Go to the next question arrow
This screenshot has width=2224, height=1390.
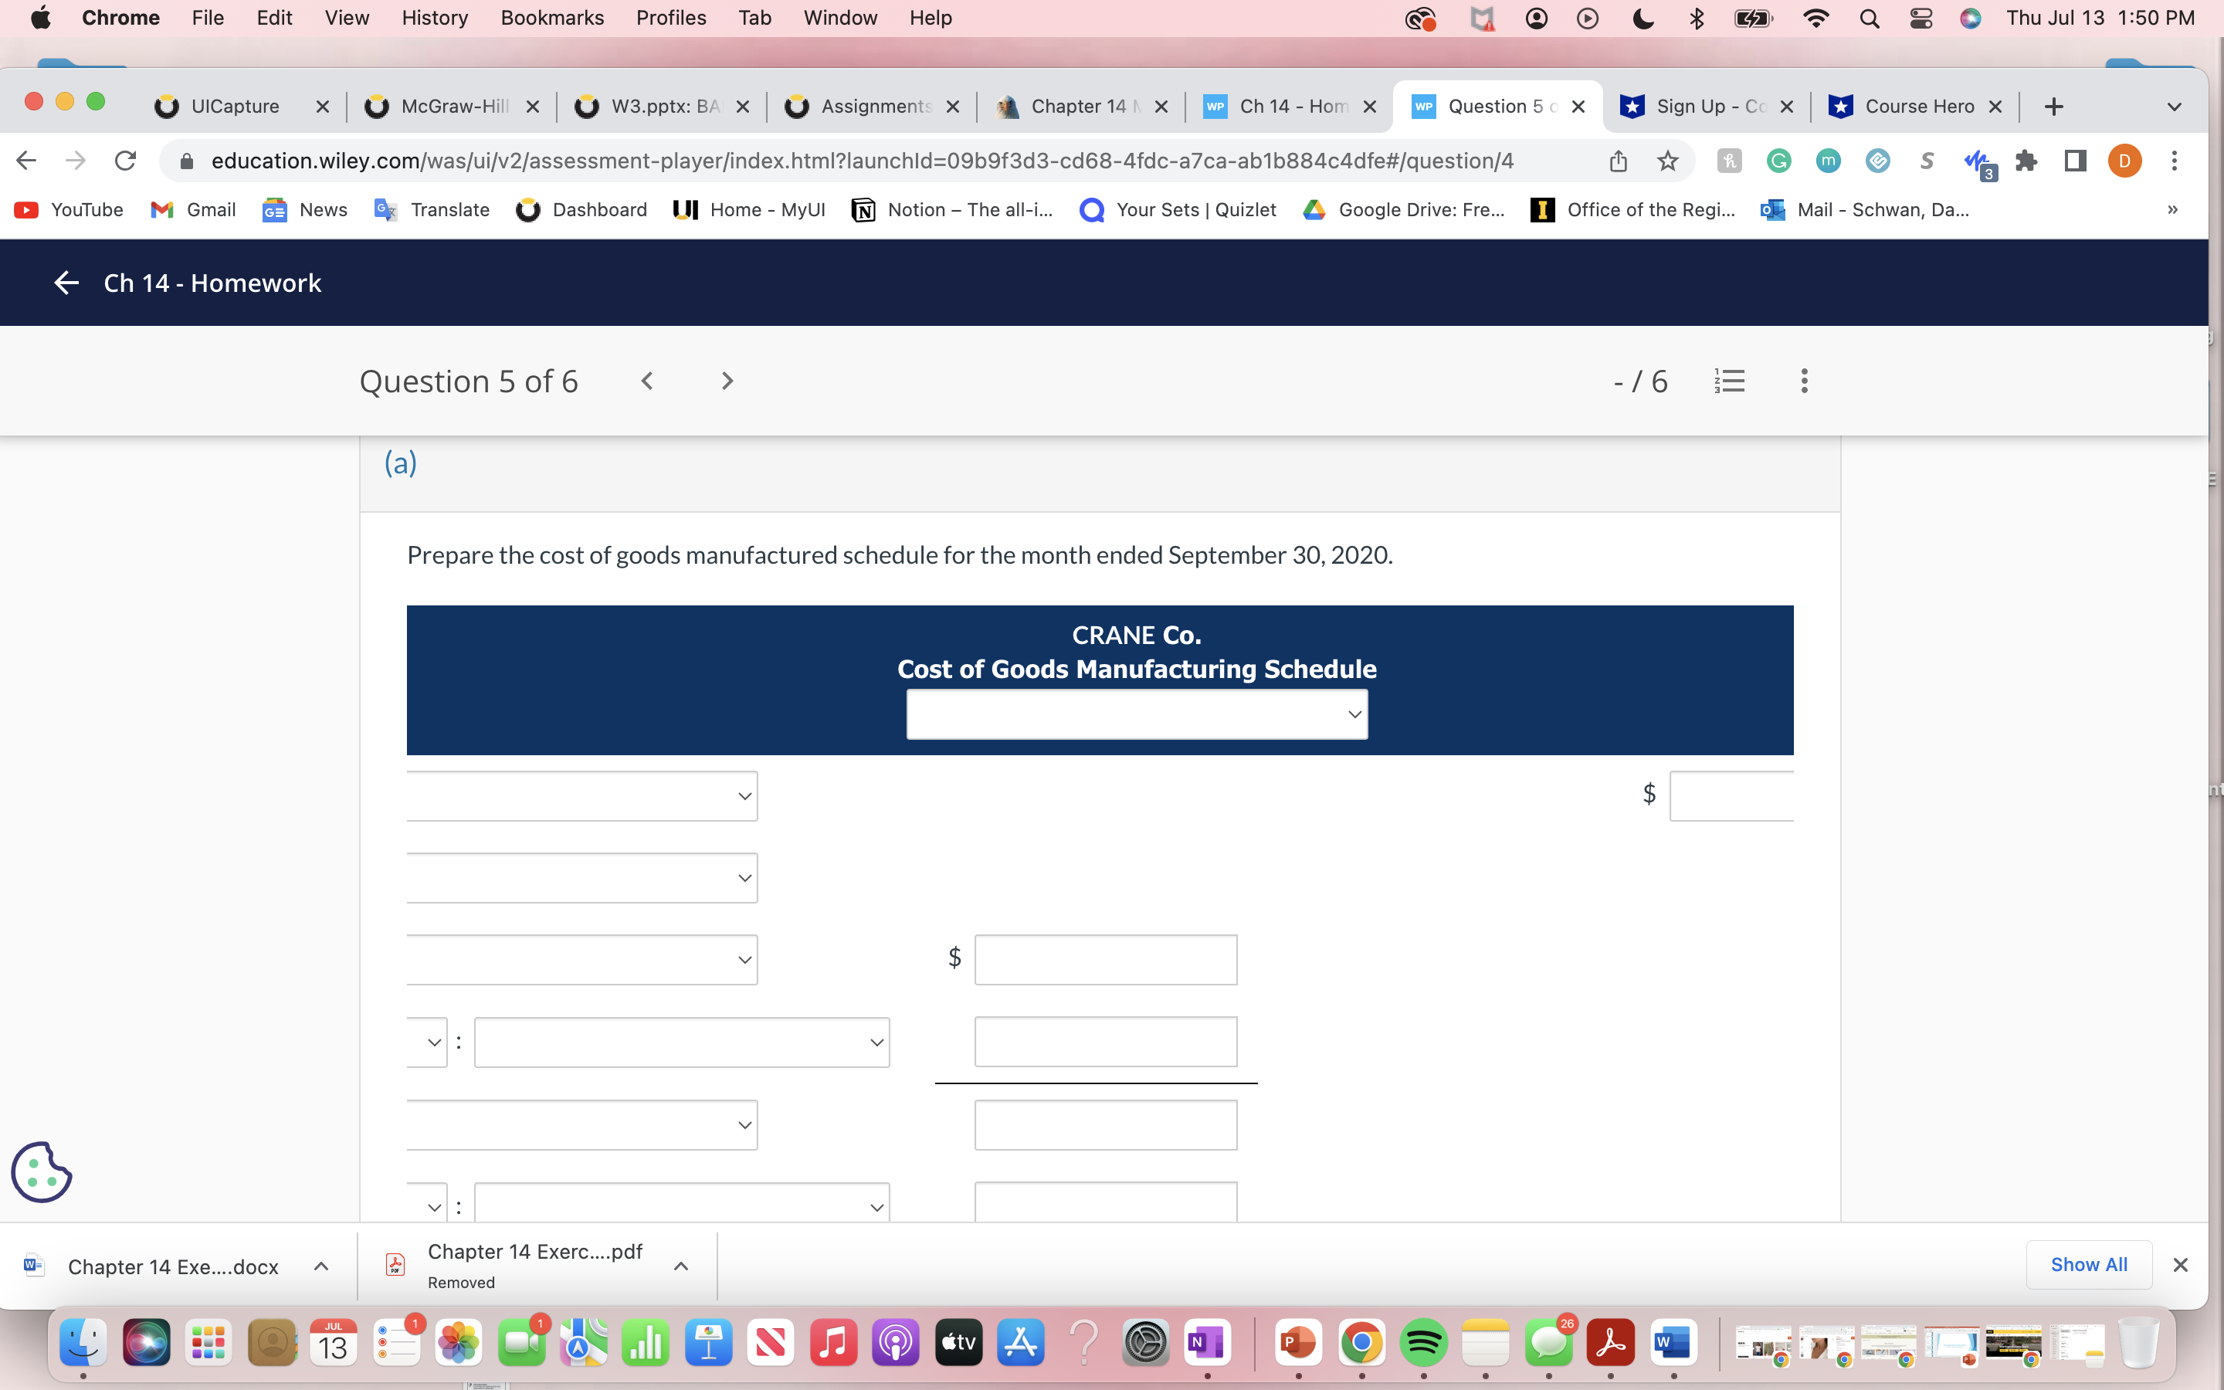727,381
